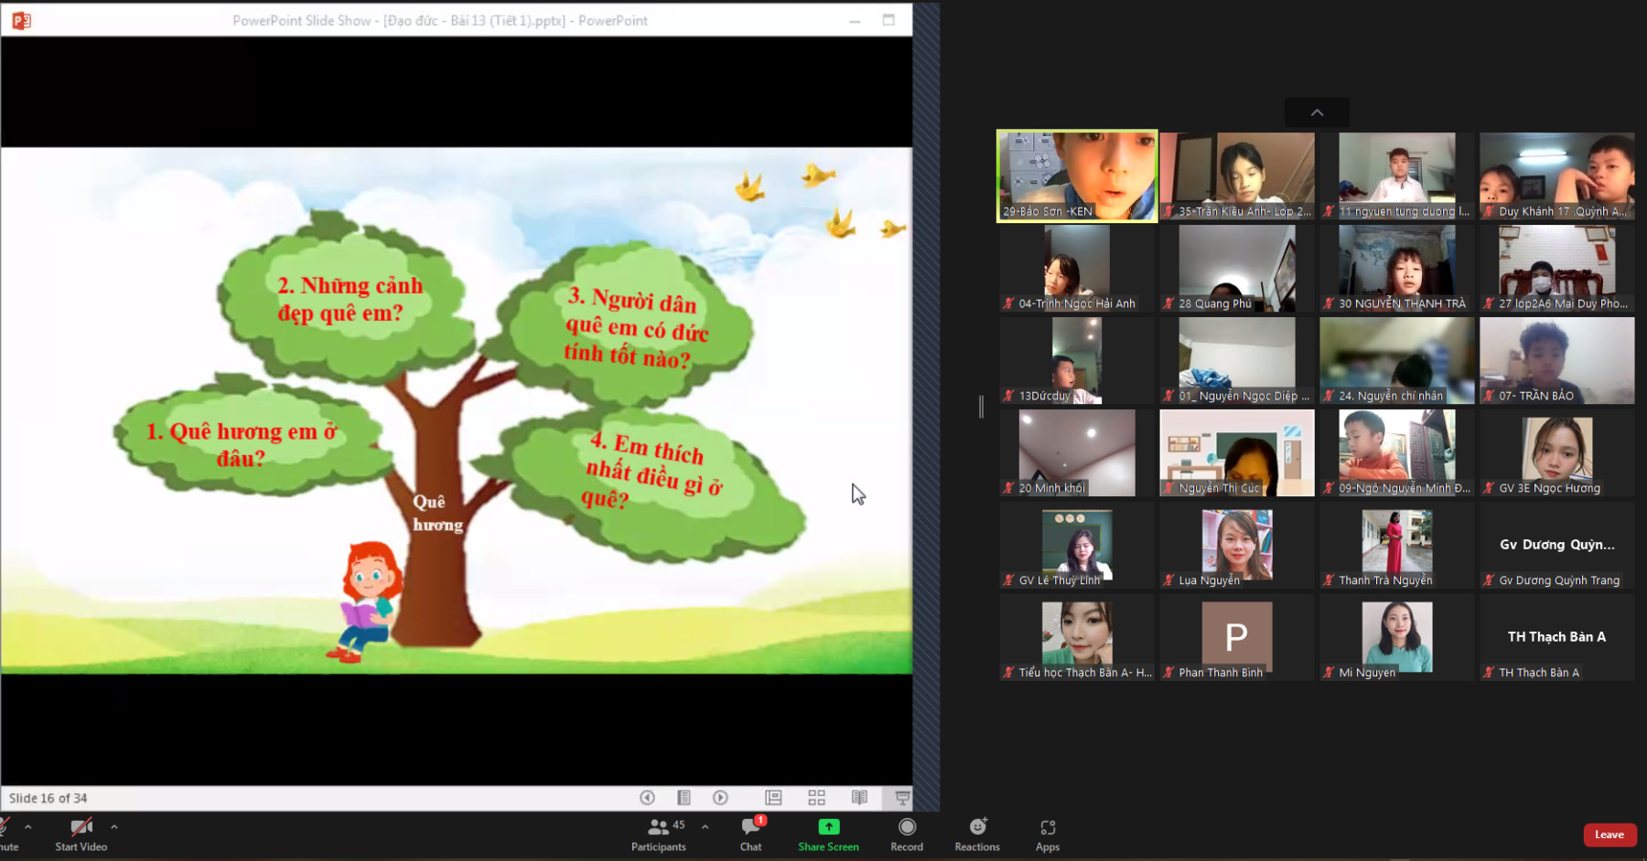Open the Participants panel
The height and width of the screenshot is (861, 1647).
pos(658,834)
